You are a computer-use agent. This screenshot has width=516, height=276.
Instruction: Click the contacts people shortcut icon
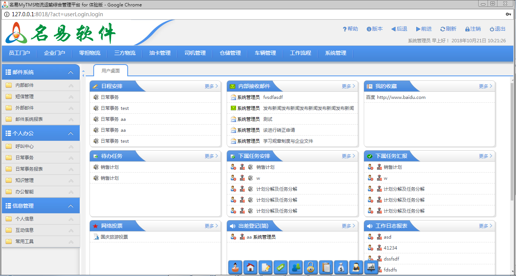coord(296,267)
